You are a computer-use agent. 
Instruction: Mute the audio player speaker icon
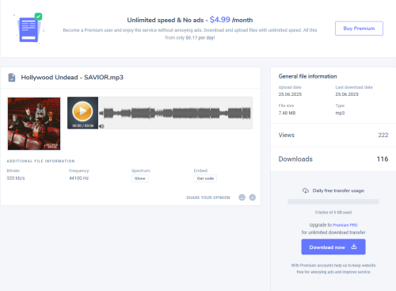101,126
